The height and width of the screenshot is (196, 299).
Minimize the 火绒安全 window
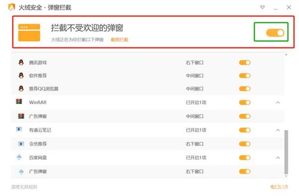point(276,9)
